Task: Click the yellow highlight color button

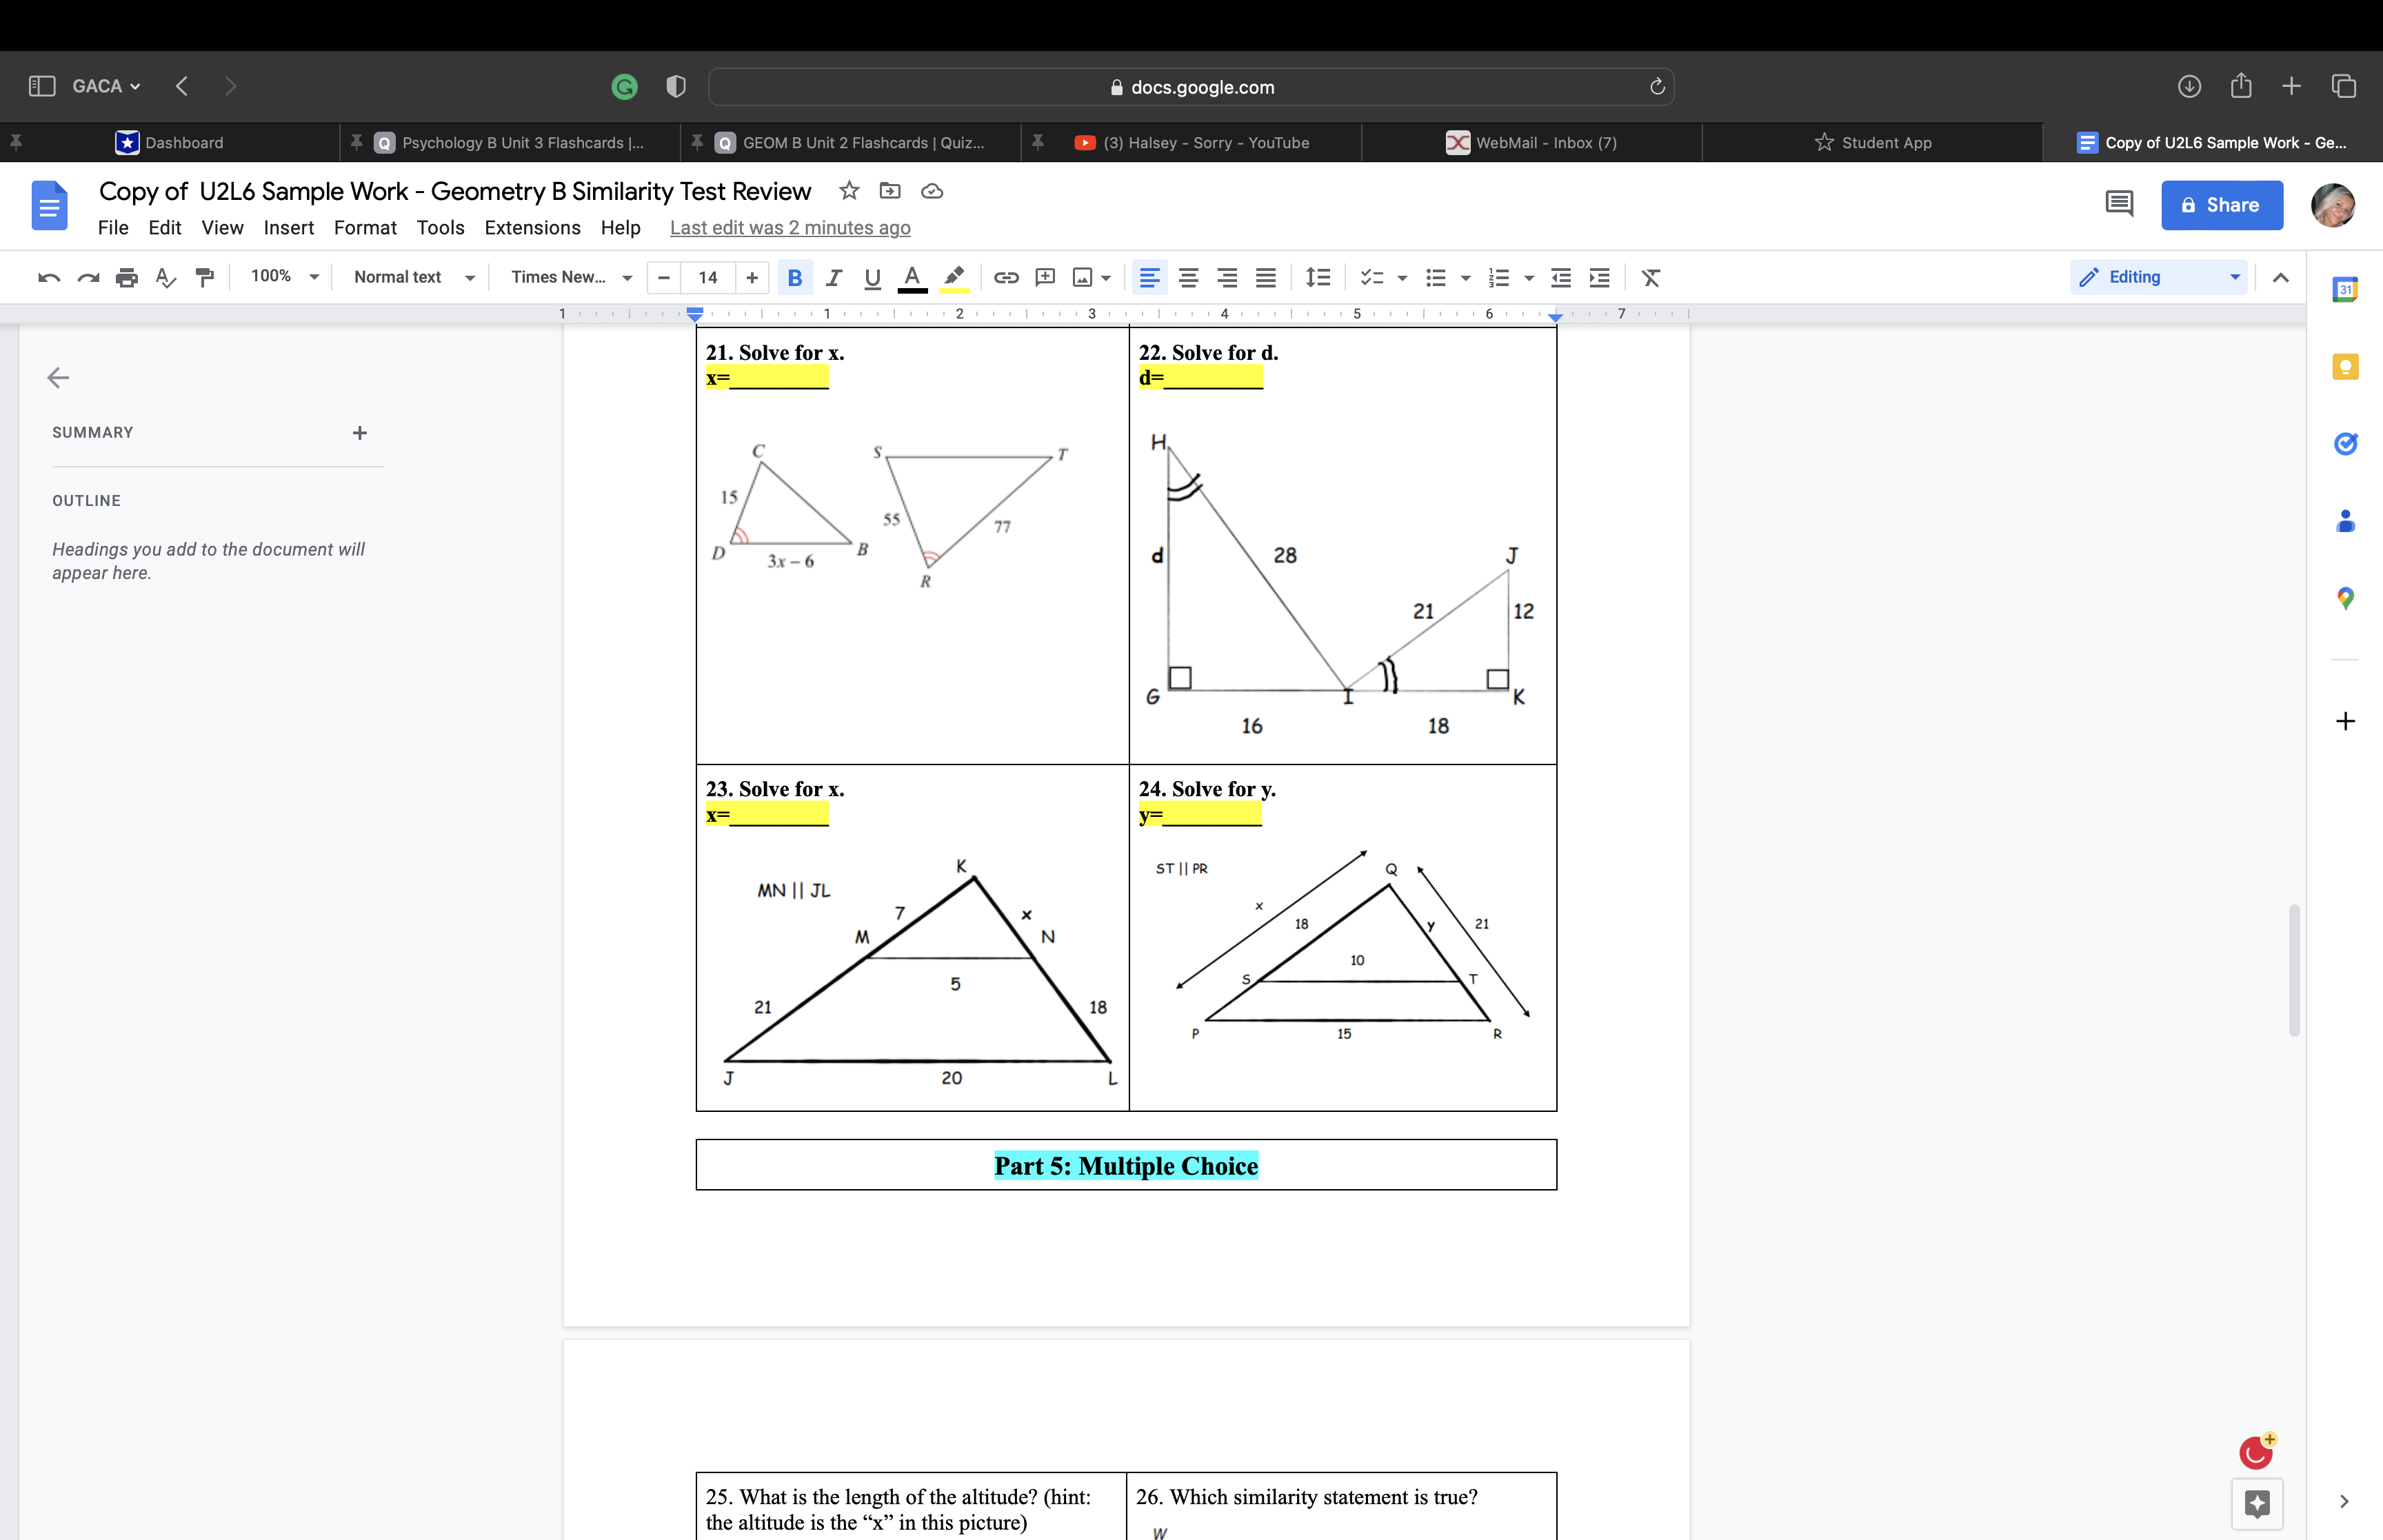Action: click(x=954, y=278)
